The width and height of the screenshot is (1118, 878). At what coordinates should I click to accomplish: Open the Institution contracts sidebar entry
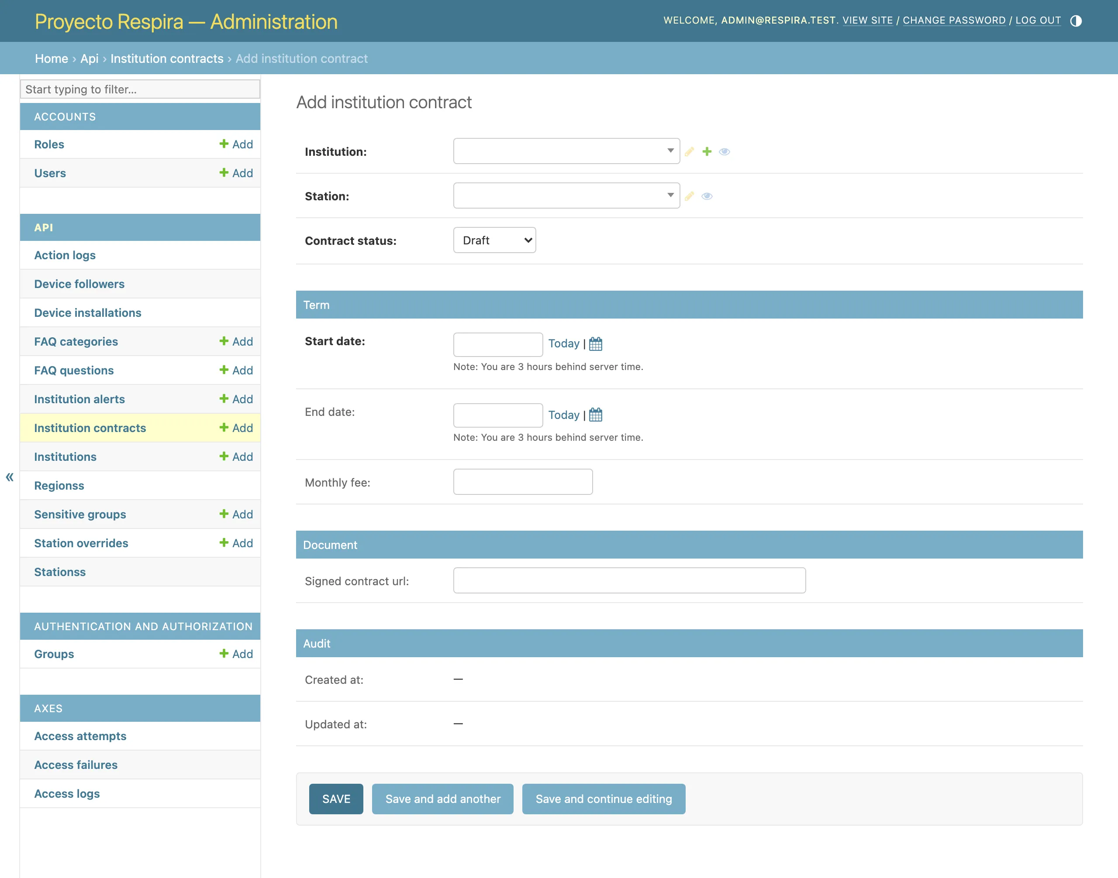point(90,428)
